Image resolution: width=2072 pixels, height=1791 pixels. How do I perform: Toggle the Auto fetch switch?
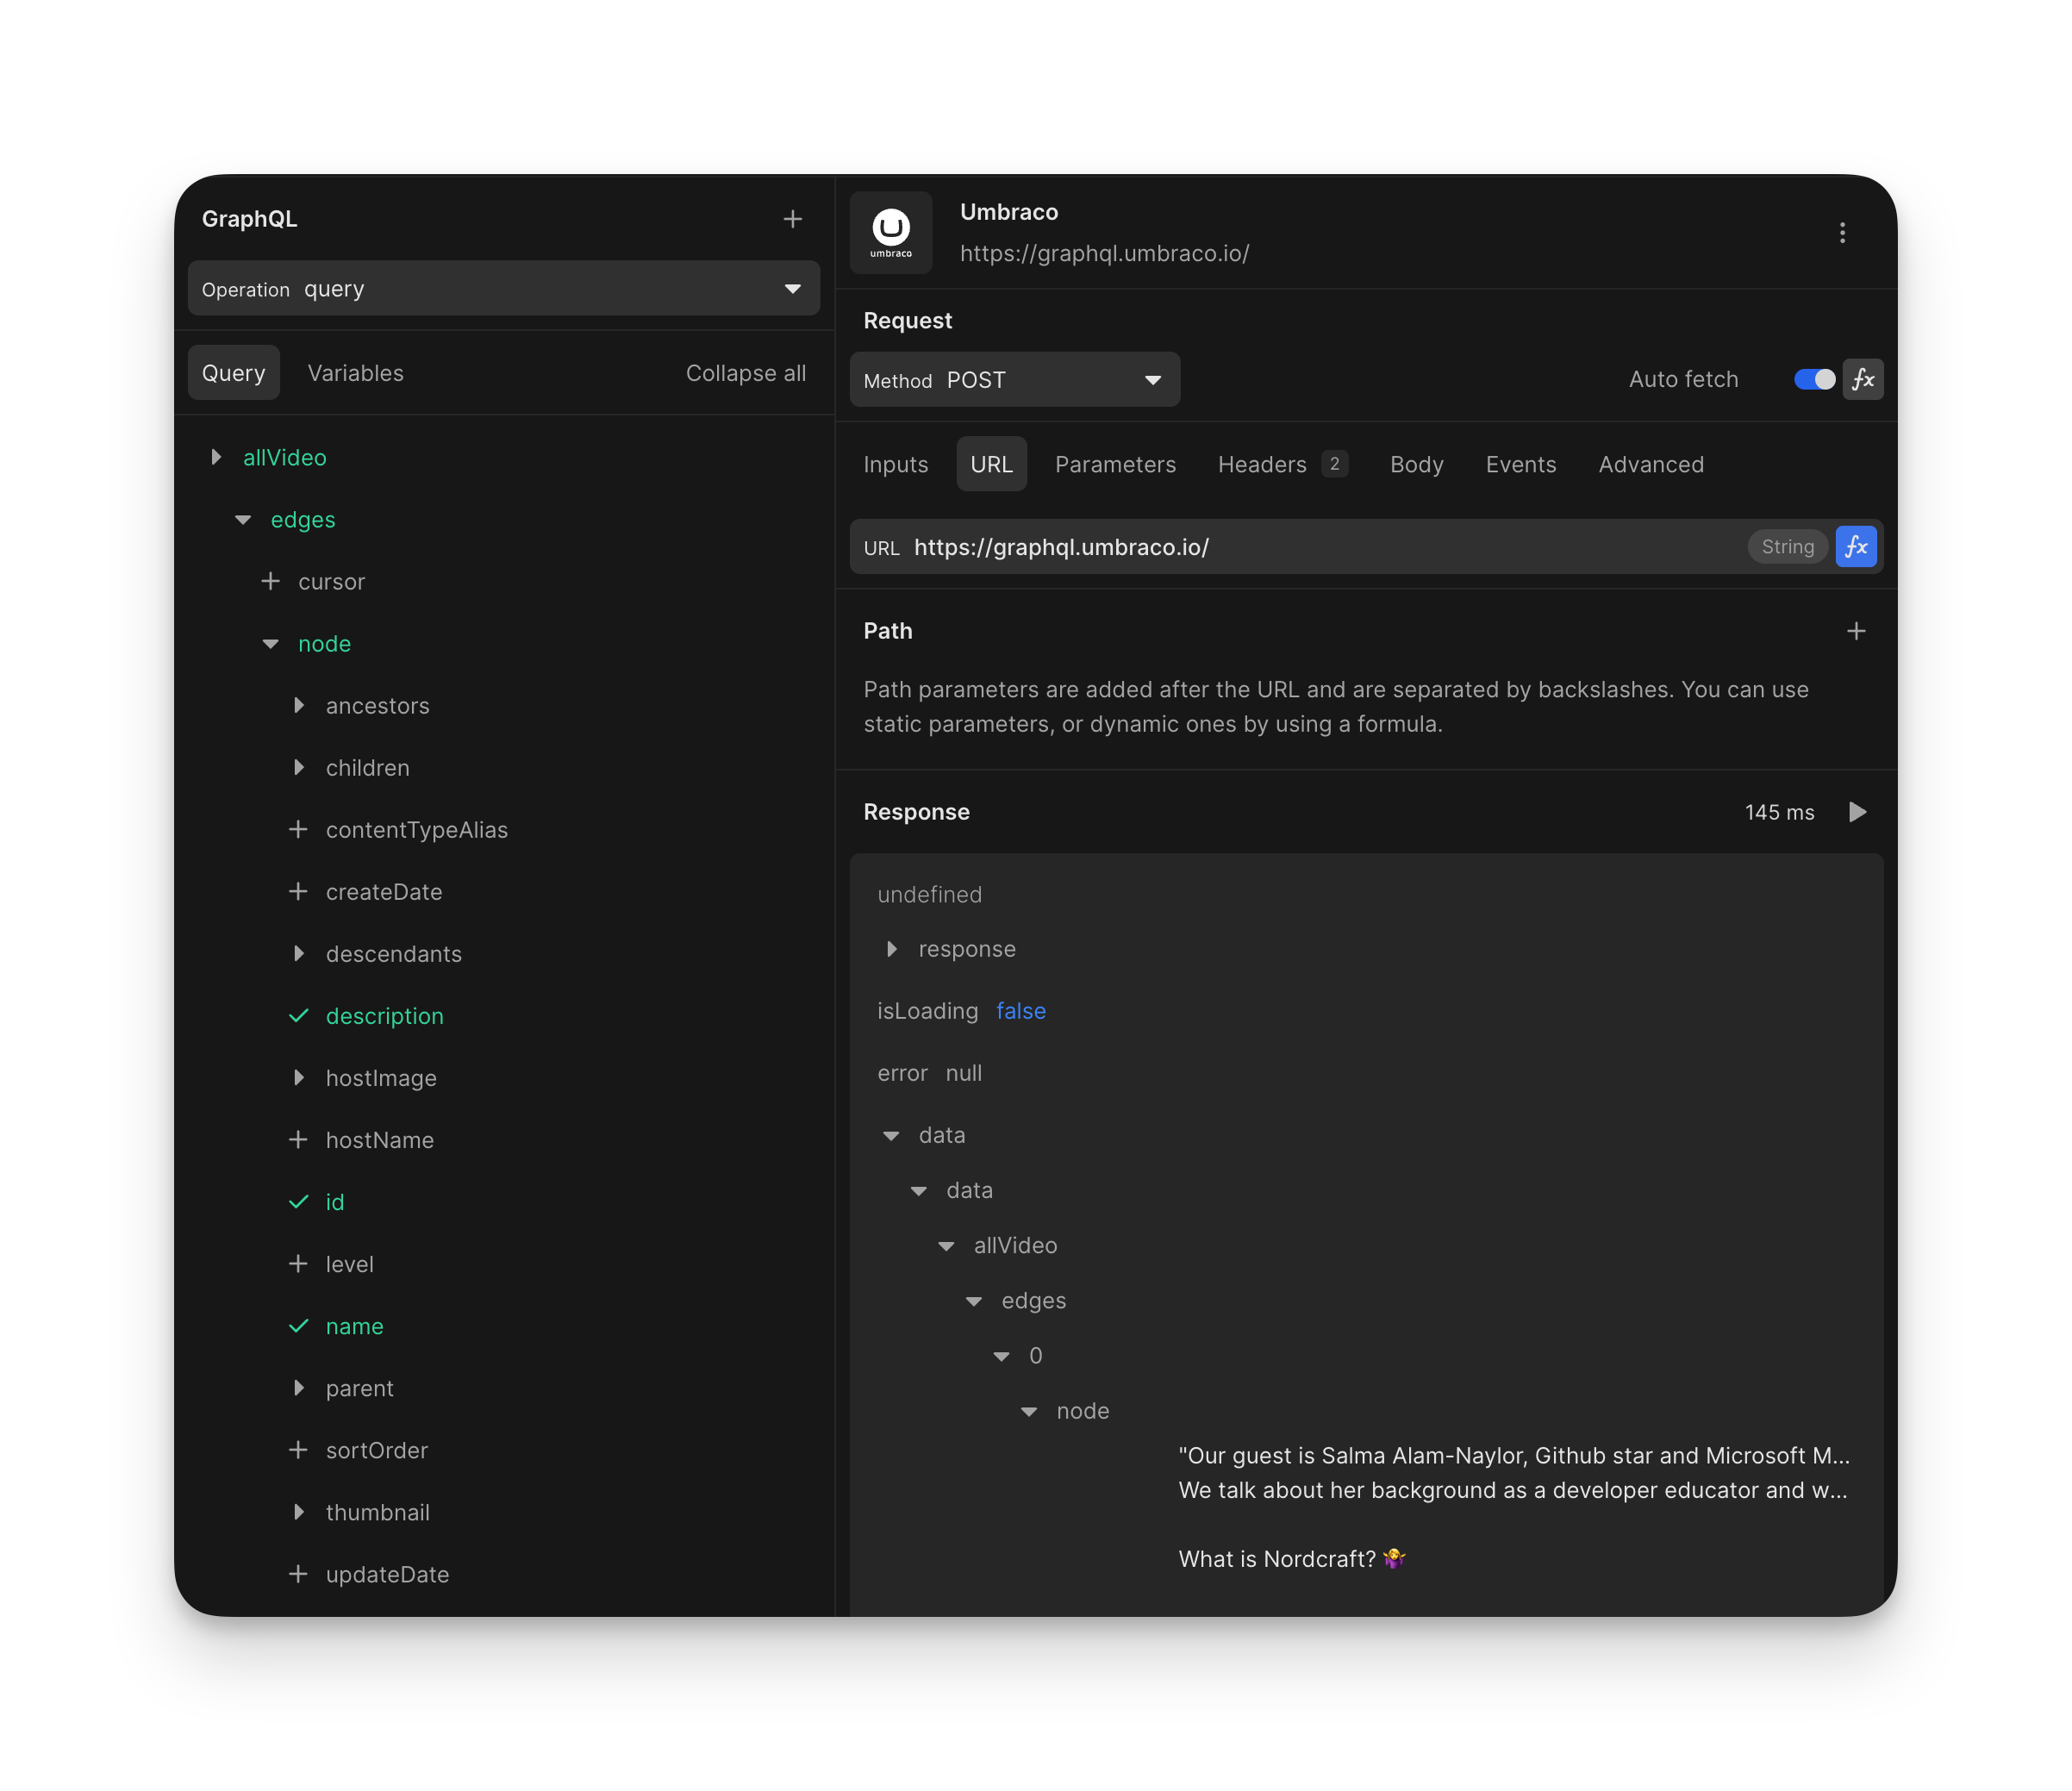(1814, 380)
